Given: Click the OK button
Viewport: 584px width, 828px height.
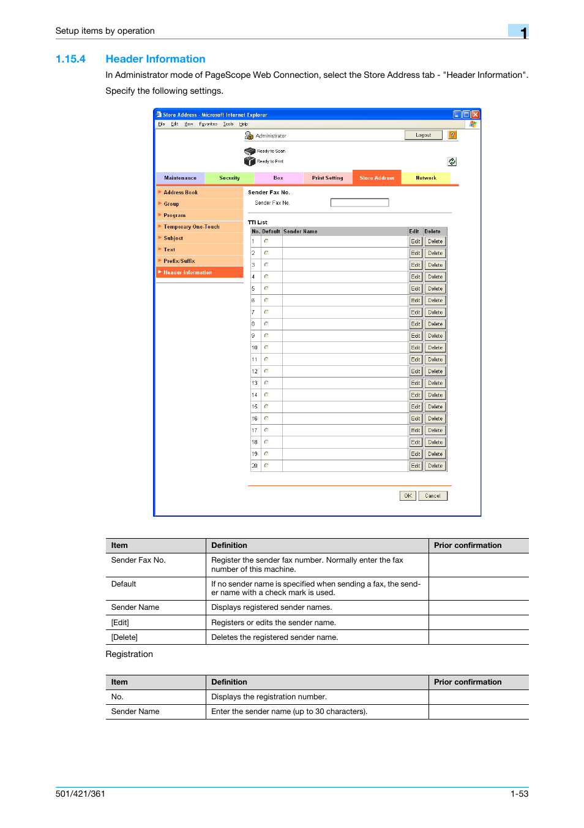Looking at the screenshot, I should coord(408,496).
